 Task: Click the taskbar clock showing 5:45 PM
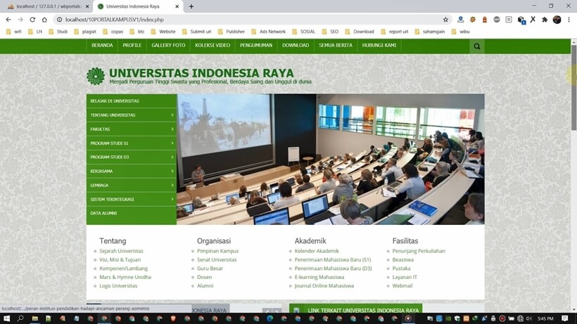pos(545,318)
